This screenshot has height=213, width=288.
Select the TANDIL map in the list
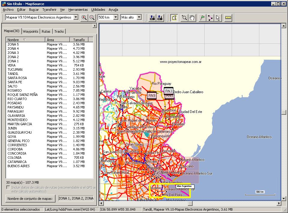pos(13,74)
